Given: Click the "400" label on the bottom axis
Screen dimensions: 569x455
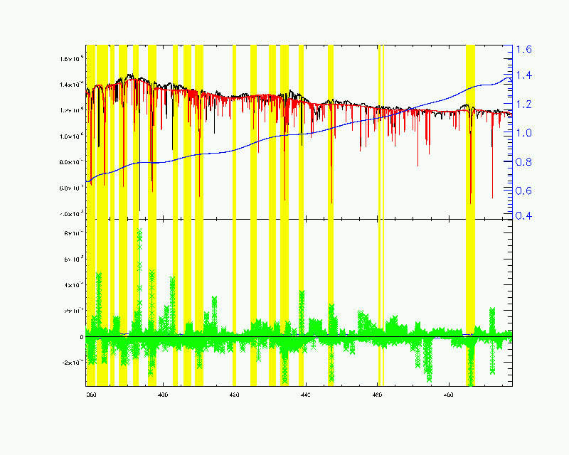Looking at the screenshot, I should [x=164, y=395].
